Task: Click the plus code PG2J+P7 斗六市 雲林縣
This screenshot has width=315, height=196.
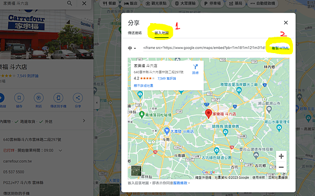Action: point(23,182)
